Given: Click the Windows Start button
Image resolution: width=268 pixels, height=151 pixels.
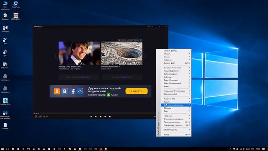Looking at the screenshot, I should [x=3, y=149].
